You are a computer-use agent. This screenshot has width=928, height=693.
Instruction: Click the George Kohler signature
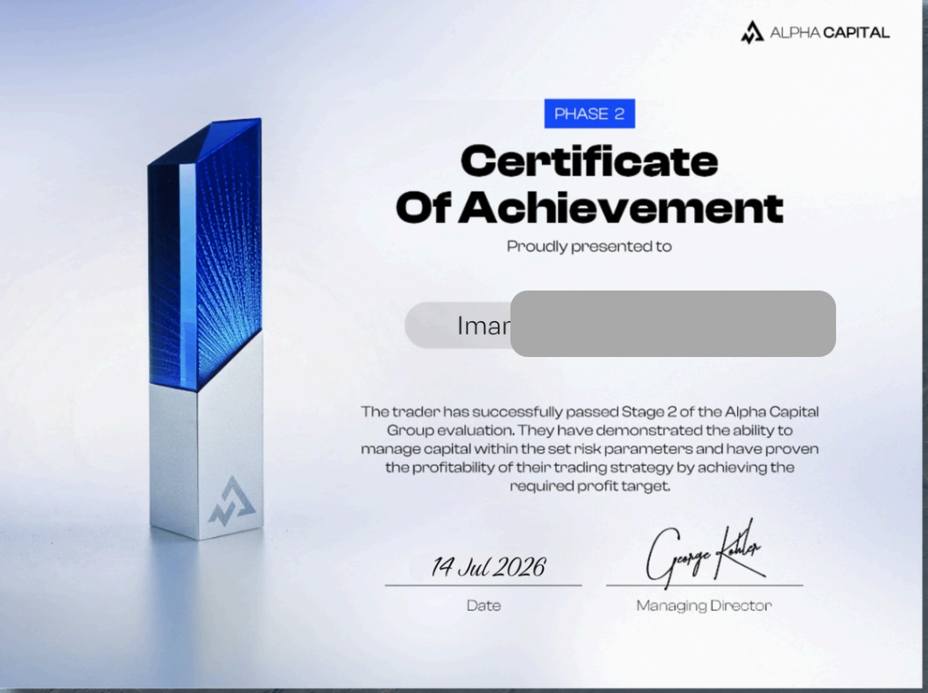tap(705, 554)
